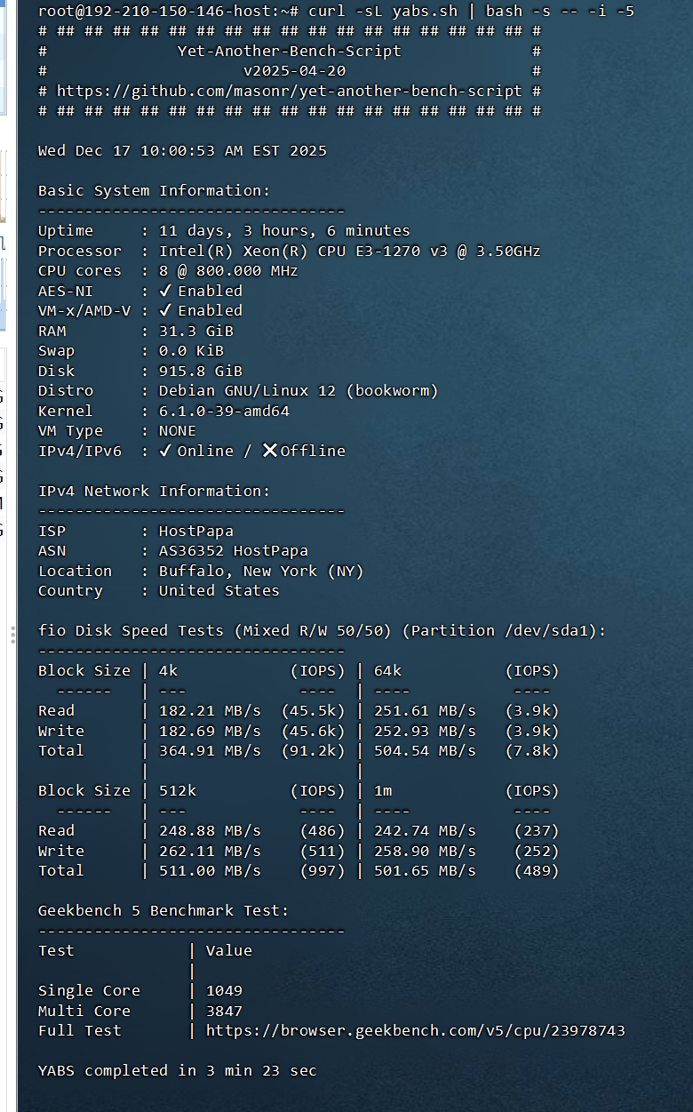Click the YABS completed in 3 min line
This screenshot has width=693, height=1112.
177,1070
